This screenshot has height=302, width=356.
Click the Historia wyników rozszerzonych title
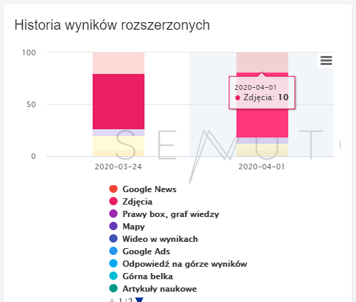pos(112,25)
